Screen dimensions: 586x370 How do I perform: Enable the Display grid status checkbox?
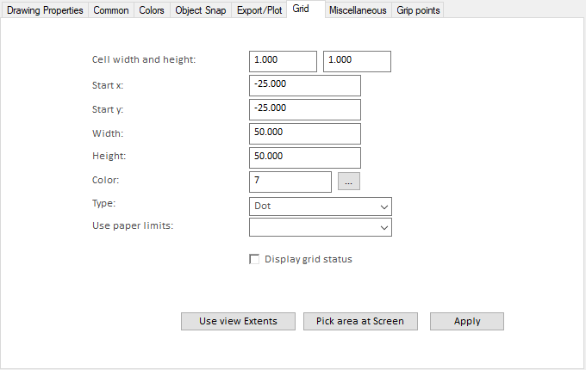pyautogui.click(x=254, y=259)
